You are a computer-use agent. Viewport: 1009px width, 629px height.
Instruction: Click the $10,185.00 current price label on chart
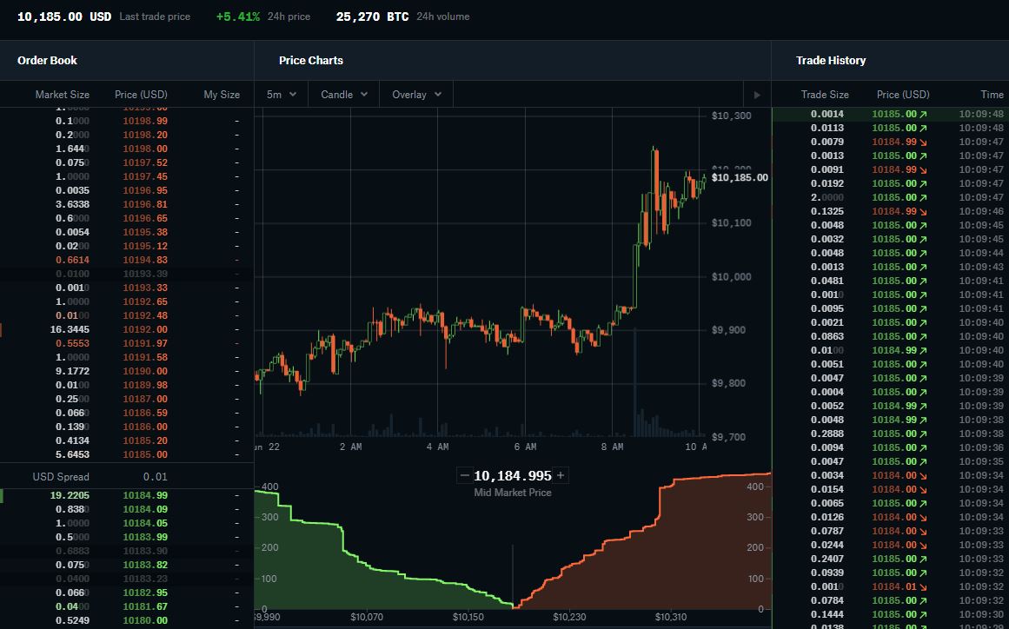pyautogui.click(x=739, y=177)
